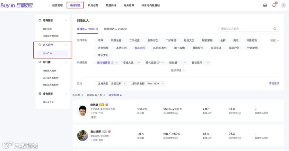This screenshot has width=289, height=151.
Task: Open 招商服务费明细 in sidebar
Action: pyautogui.click(x=50, y=36)
